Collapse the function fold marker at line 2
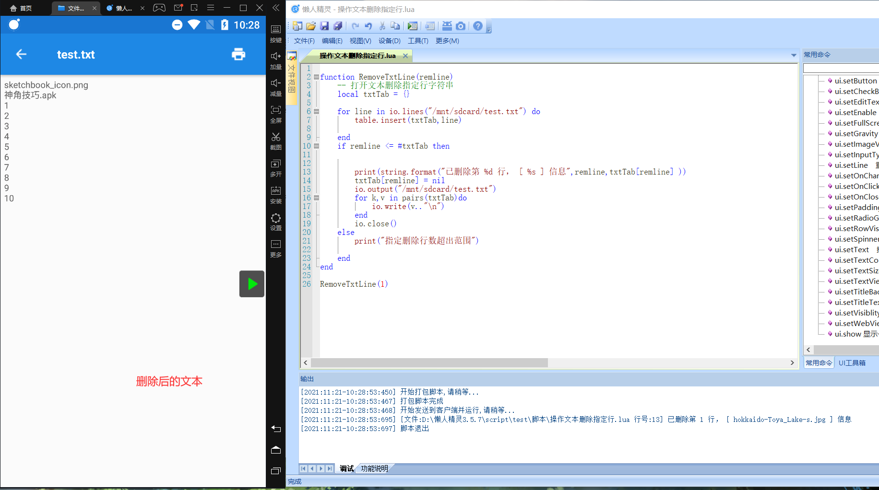879x490 pixels. 316,77
